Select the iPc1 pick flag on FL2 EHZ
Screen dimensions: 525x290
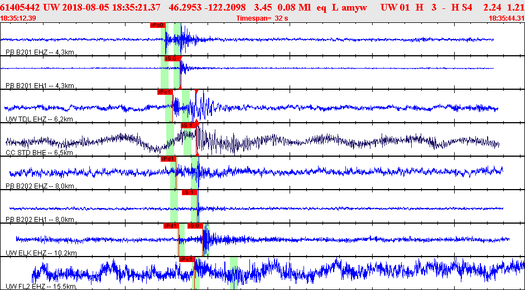click(186, 259)
